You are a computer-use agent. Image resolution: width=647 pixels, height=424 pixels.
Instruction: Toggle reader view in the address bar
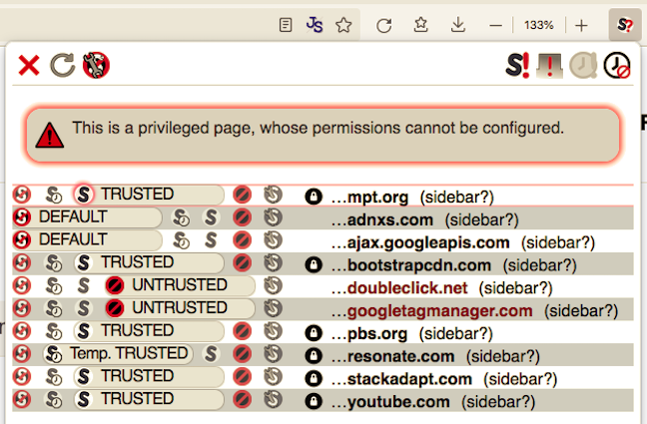tap(286, 25)
